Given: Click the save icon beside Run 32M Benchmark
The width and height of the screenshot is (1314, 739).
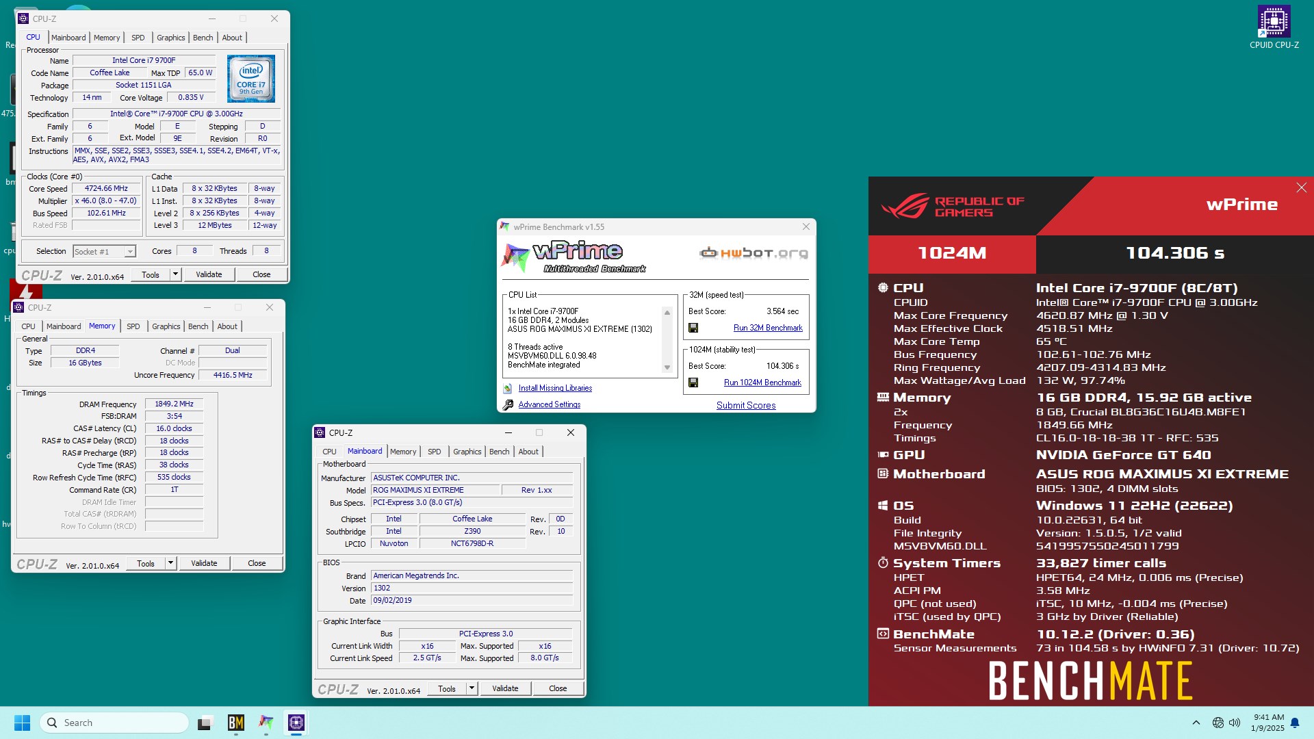Looking at the screenshot, I should click(693, 328).
